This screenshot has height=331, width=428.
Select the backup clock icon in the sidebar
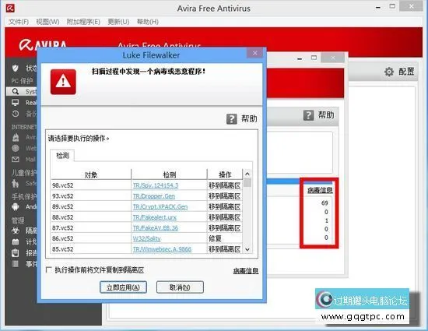(x=16, y=114)
